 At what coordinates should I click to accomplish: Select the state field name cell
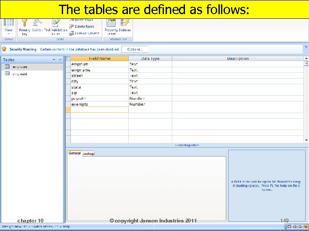click(x=100, y=87)
